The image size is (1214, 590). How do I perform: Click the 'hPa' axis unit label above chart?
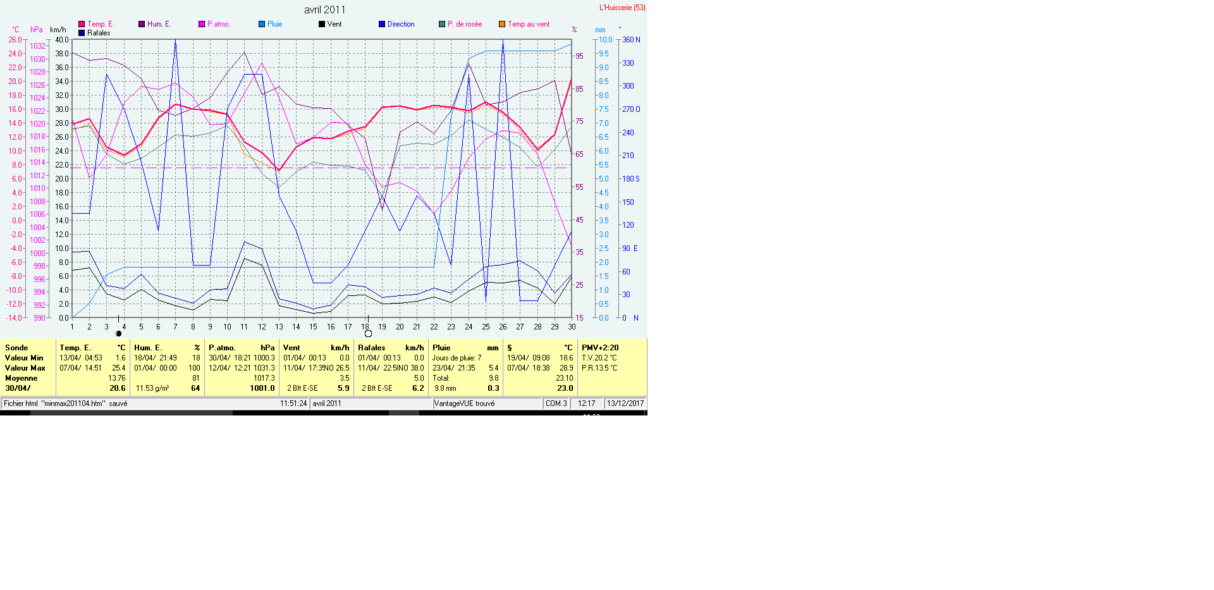(x=37, y=30)
